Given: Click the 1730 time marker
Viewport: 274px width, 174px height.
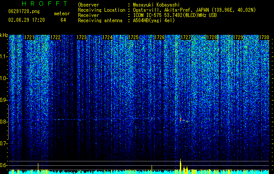Looking at the screenshot, I should click(x=264, y=37).
